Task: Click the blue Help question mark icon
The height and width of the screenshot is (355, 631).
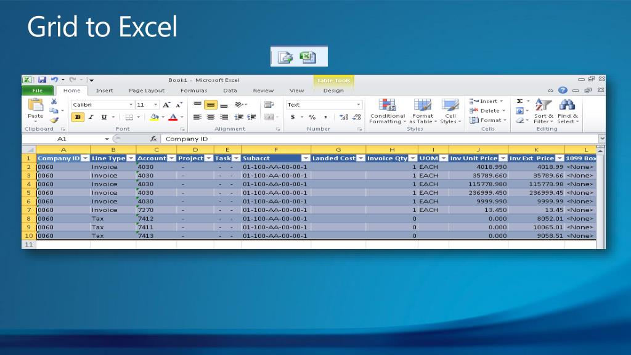Action: [x=563, y=90]
